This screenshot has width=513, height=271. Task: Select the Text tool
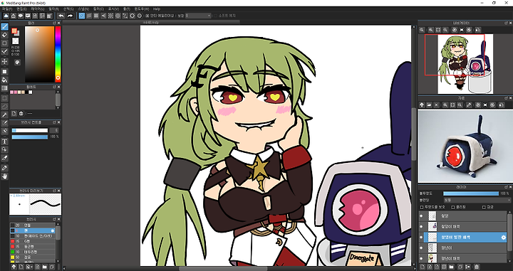point(4,142)
